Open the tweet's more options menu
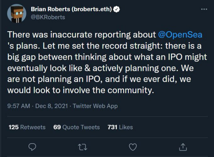The width and height of the screenshot is (214, 157). 204,9
